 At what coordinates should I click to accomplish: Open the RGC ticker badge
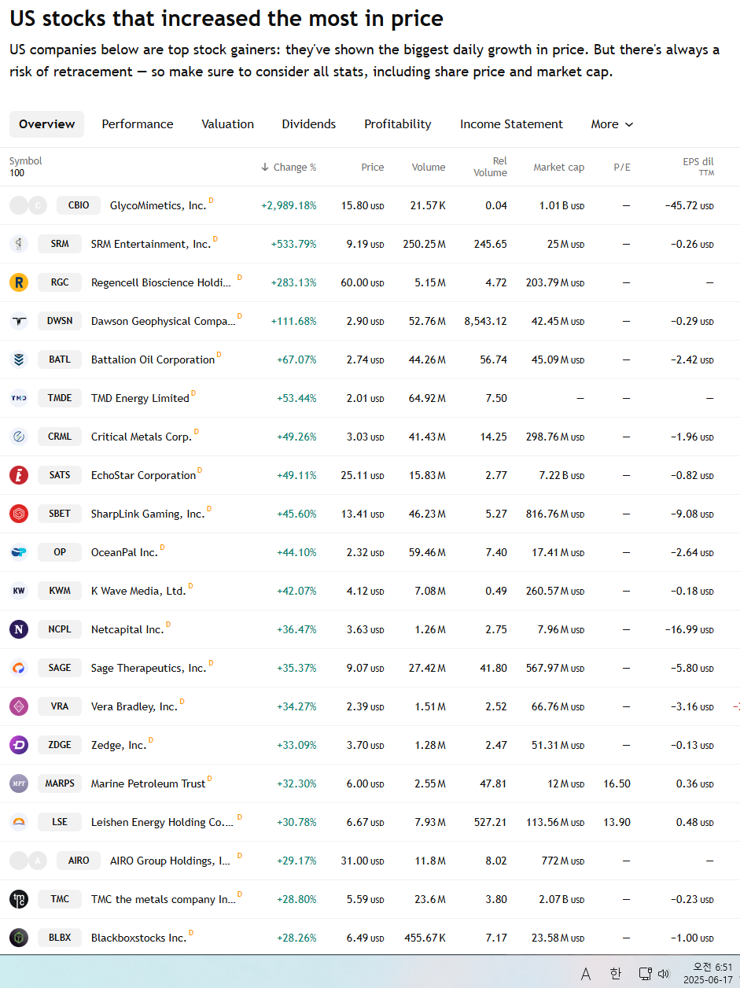[60, 282]
